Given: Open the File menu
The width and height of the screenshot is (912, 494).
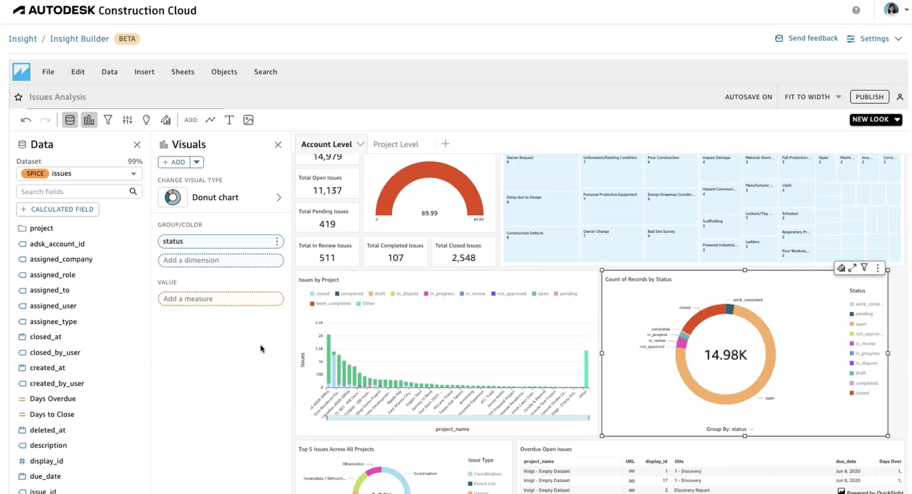Looking at the screenshot, I should pyautogui.click(x=48, y=72).
